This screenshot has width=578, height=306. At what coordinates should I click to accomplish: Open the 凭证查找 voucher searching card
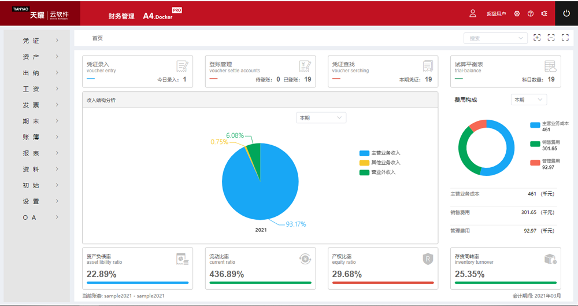pyautogui.click(x=383, y=71)
